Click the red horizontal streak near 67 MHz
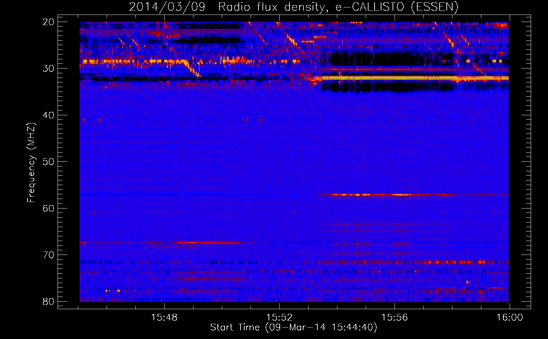Viewport: 548px width, 339px height. [x=207, y=242]
